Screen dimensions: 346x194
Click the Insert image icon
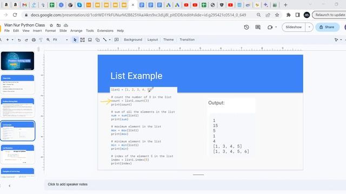pyautogui.click(x=90, y=40)
